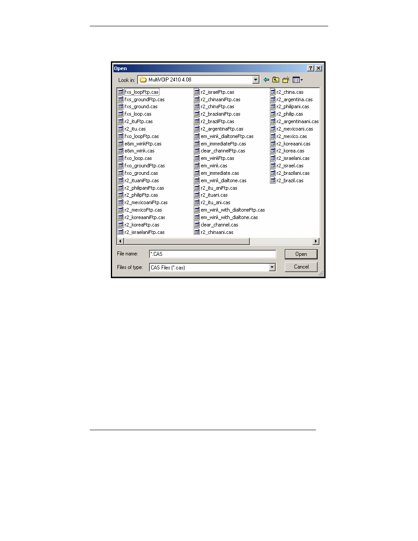
Task: Select file fxs_loop.cas
Action: coord(138,114)
